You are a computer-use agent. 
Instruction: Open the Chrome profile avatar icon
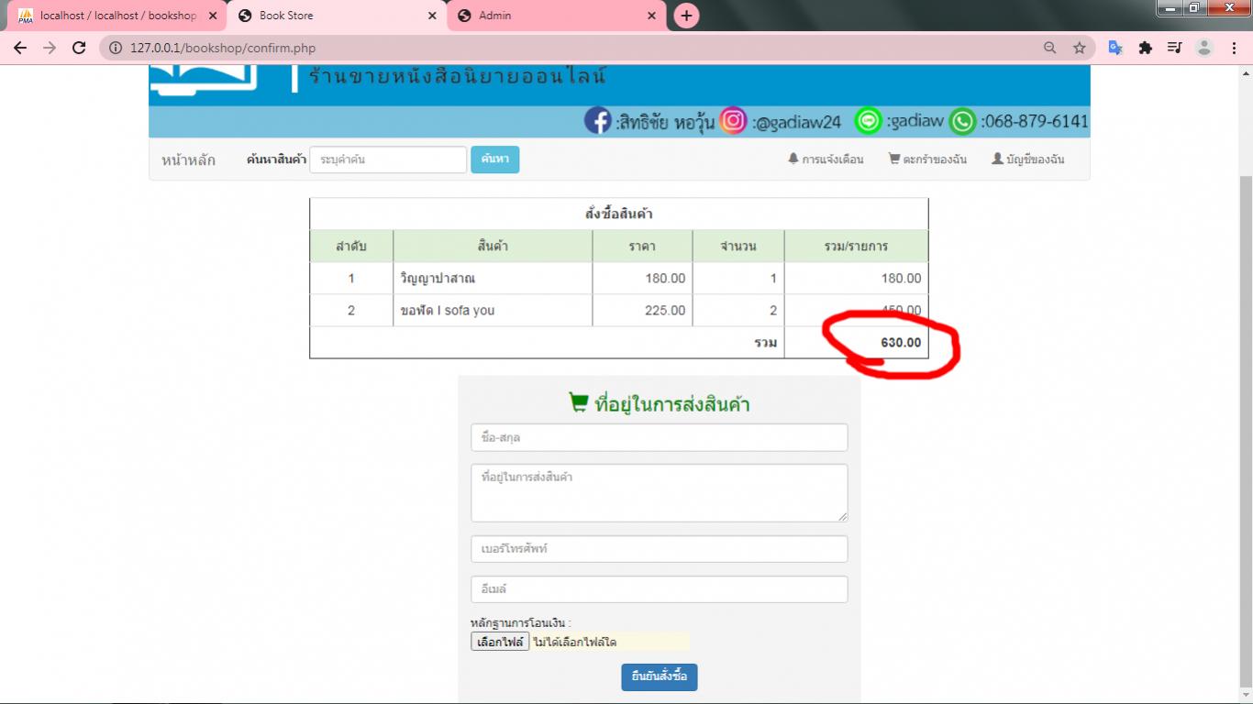(1205, 47)
